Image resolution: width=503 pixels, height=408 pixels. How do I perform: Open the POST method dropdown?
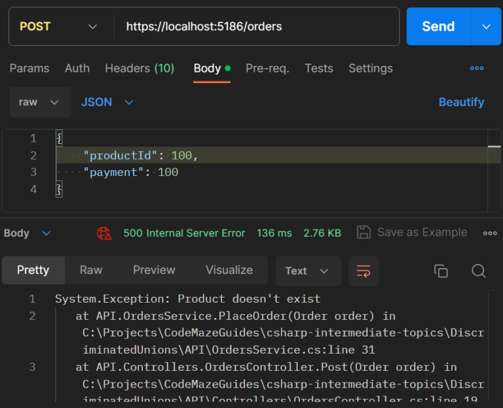click(58, 27)
